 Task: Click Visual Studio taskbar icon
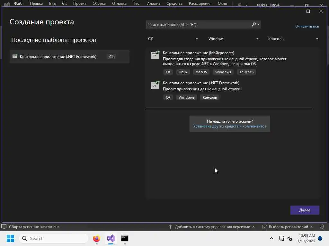point(111,238)
